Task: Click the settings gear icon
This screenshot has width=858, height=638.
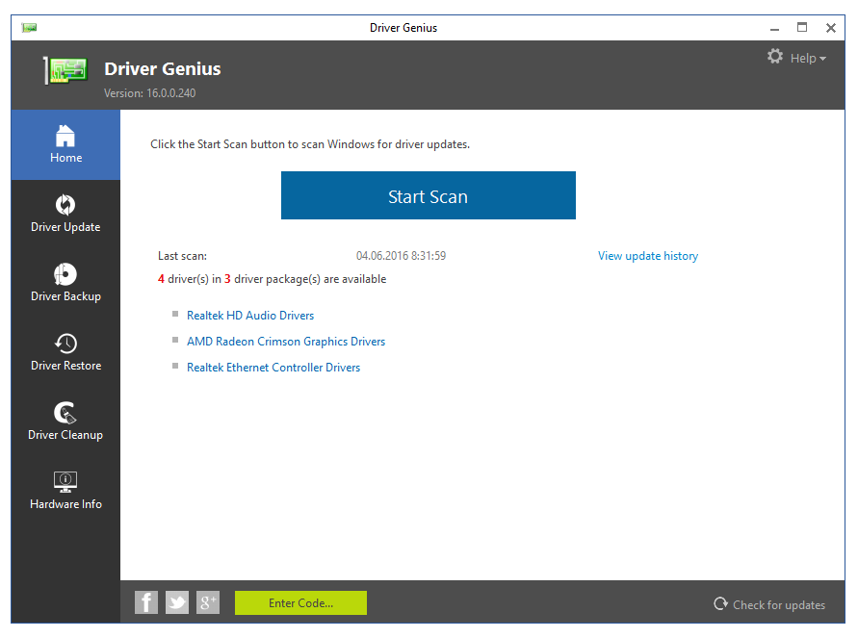Action: point(775,58)
